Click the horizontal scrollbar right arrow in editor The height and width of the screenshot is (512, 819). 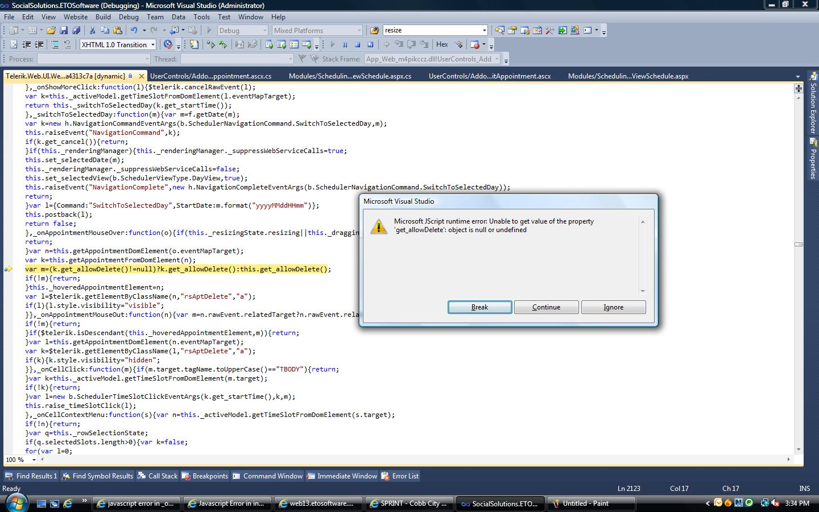pyautogui.click(x=788, y=460)
